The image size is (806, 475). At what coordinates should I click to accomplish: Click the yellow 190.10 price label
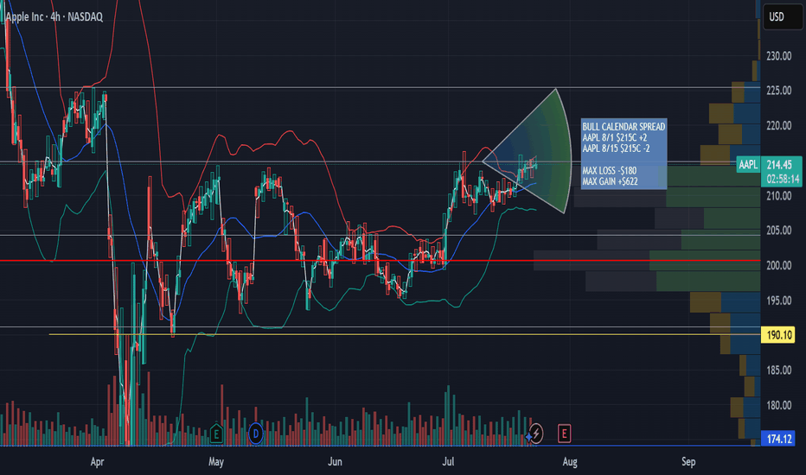tap(779, 335)
